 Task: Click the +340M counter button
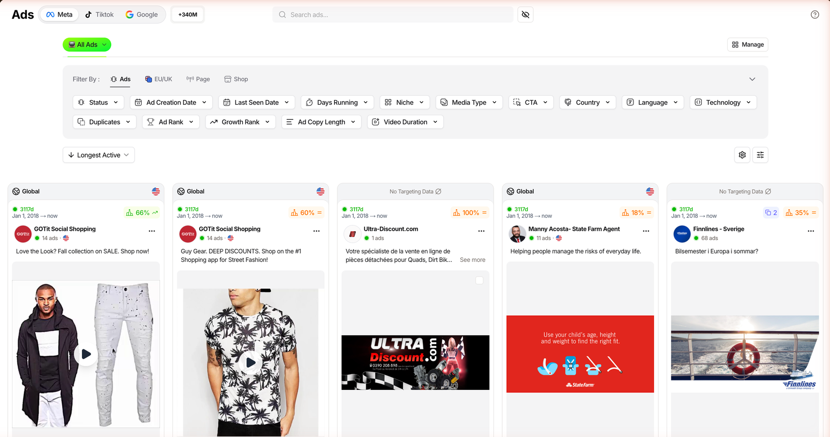[188, 15]
